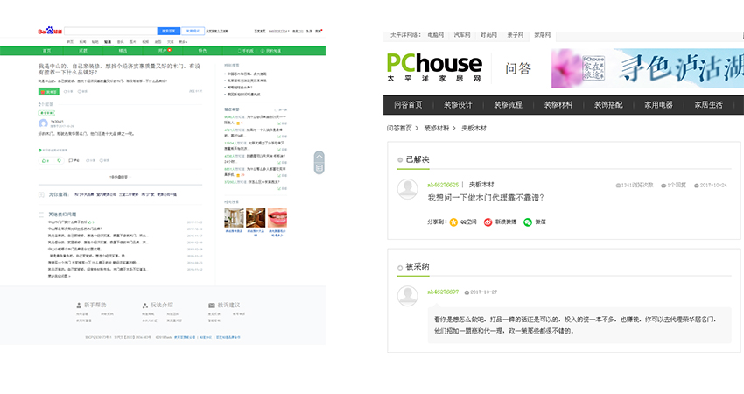Click the blue 搜索答案 search button
The height and width of the screenshot is (394, 744).
[x=168, y=31]
